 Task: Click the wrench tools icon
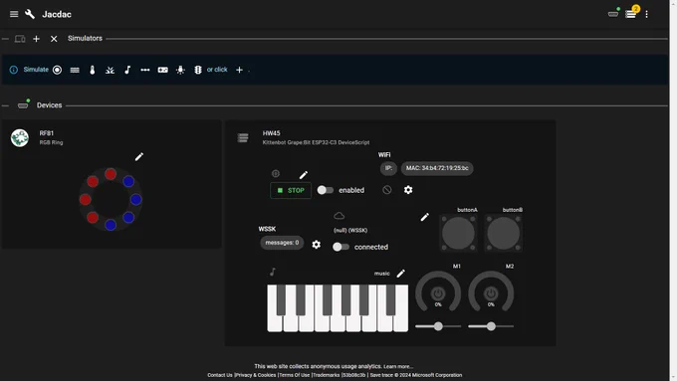tap(30, 14)
